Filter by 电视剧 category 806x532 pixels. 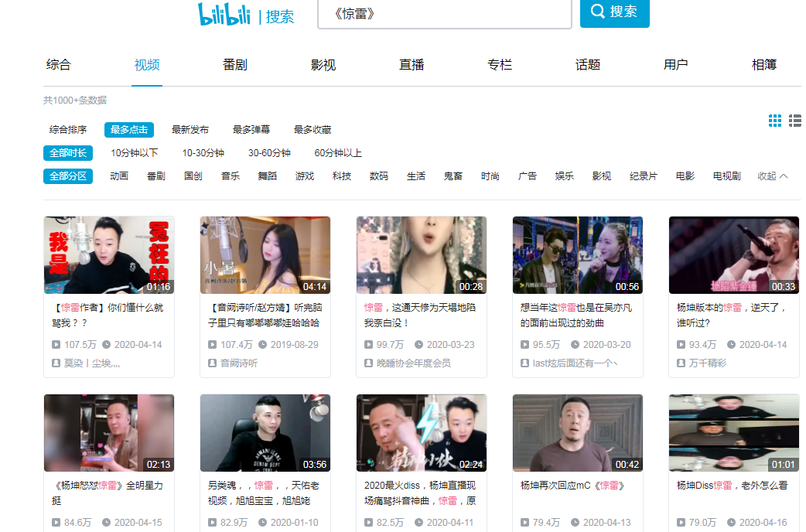tap(727, 176)
